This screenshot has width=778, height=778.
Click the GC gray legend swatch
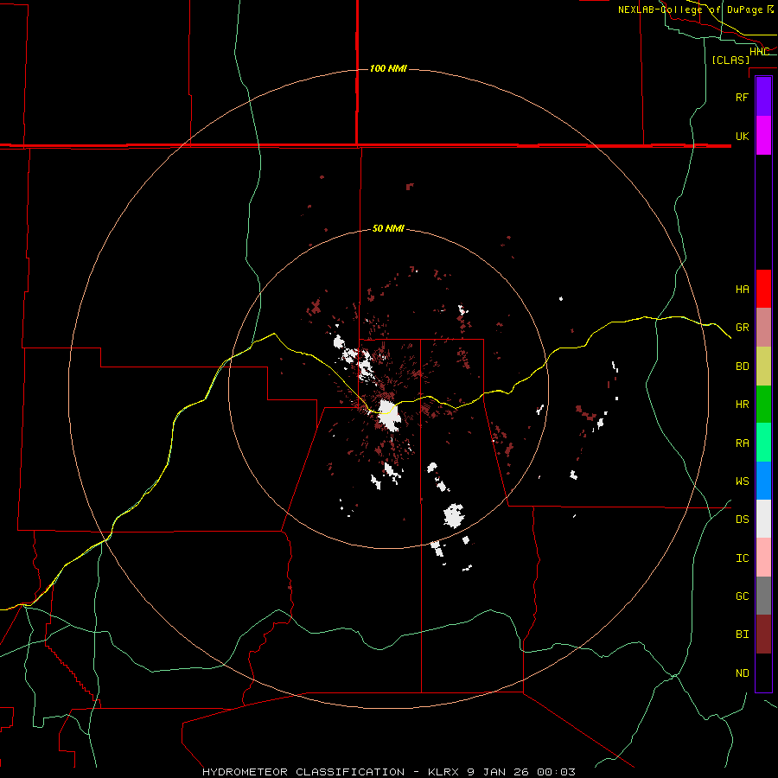[x=763, y=596]
